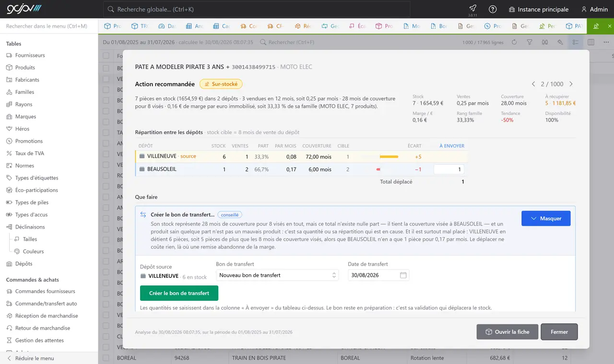Open the help question mark icon
614x364 pixels.
click(492, 9)
